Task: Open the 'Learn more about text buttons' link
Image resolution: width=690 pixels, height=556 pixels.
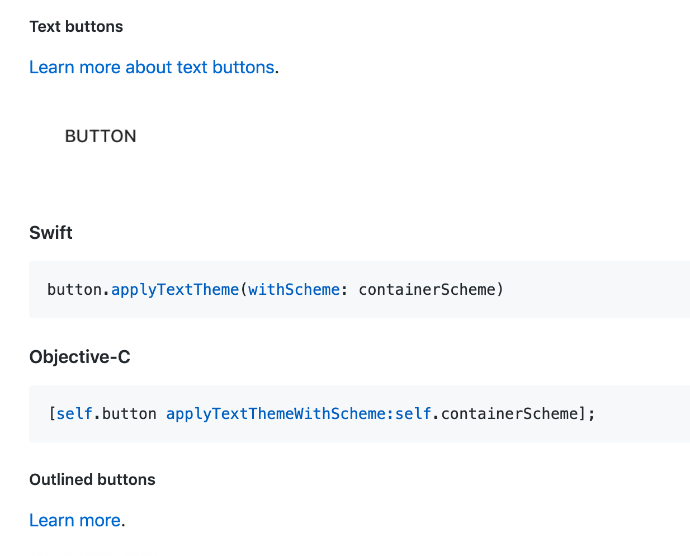Action: (x=152, y=67)
